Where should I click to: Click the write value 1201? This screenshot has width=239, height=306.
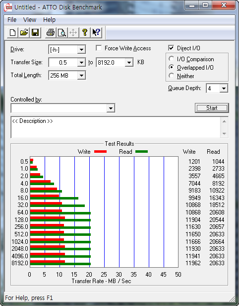click(x=194, y=162)
